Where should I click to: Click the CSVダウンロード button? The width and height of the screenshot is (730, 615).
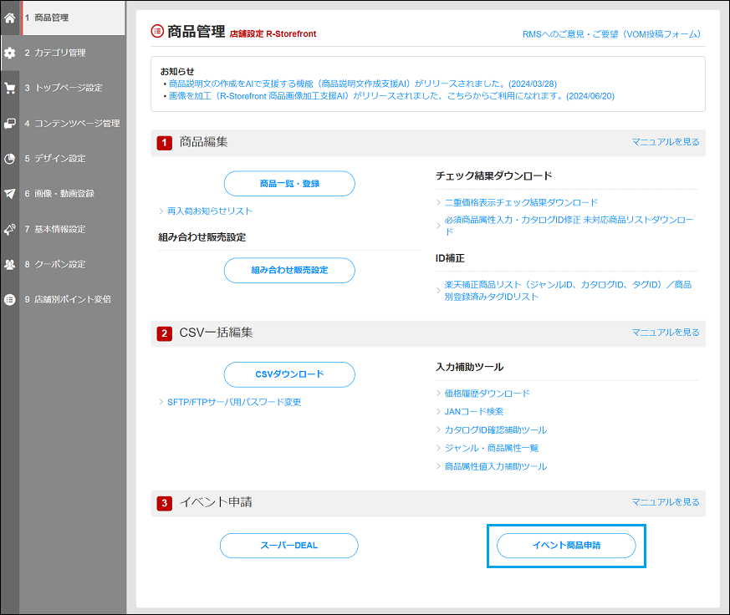tap(288, 374)
